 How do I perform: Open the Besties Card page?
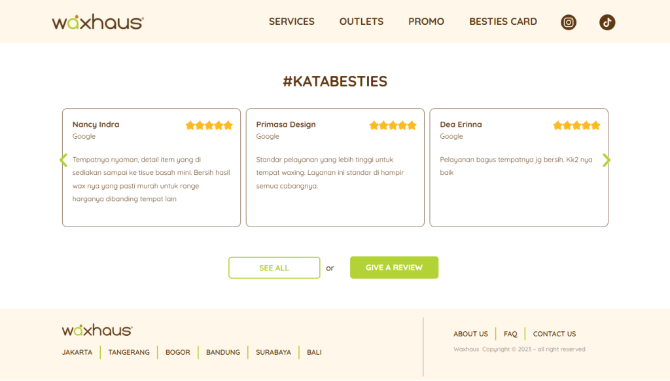[502, 22]
